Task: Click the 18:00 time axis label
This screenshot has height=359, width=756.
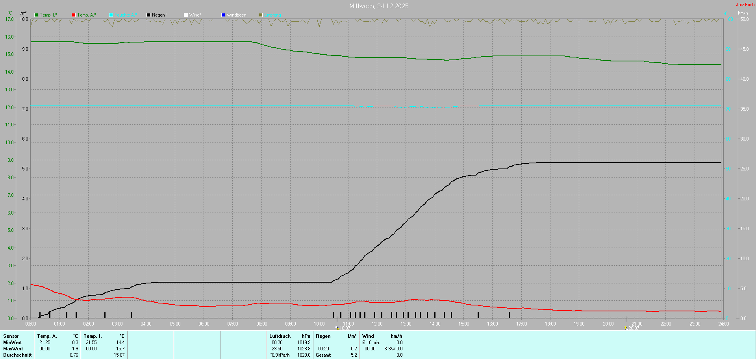Action: pos(550,324)
